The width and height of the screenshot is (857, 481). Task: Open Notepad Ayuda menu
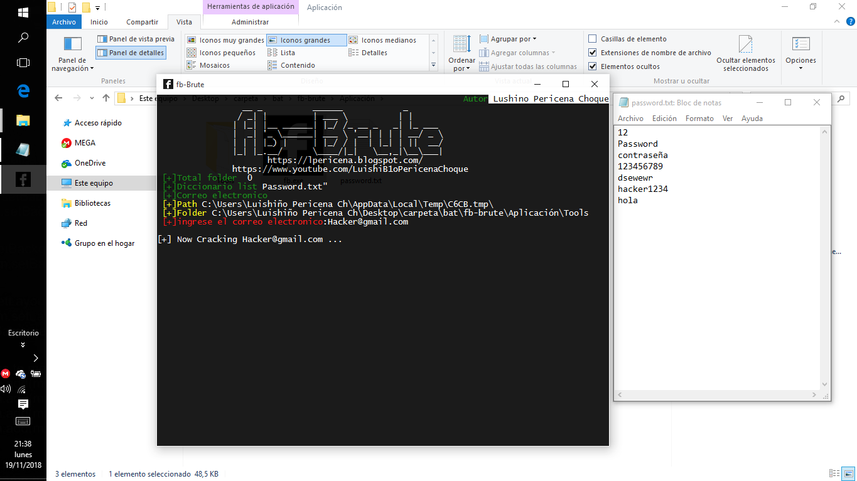click(x=752, y=119)
